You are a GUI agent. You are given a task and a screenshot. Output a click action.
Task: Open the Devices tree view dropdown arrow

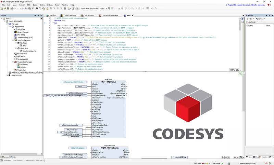(41, 18)
